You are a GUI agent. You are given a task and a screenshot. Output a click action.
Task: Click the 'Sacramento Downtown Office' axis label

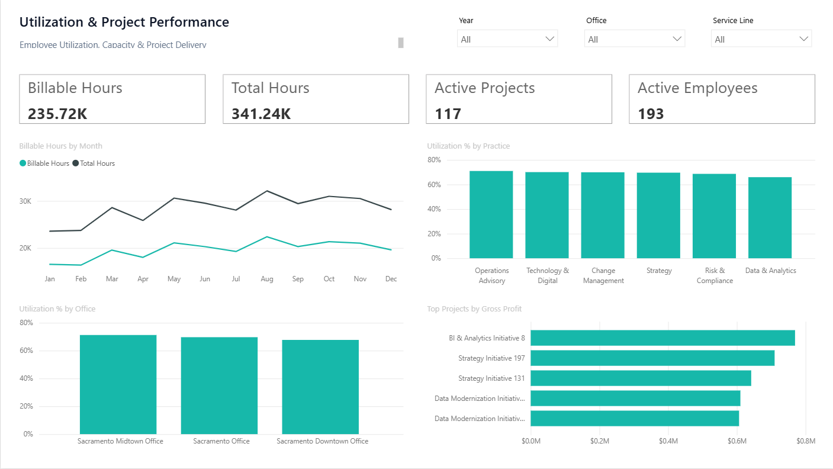[322, 441]
